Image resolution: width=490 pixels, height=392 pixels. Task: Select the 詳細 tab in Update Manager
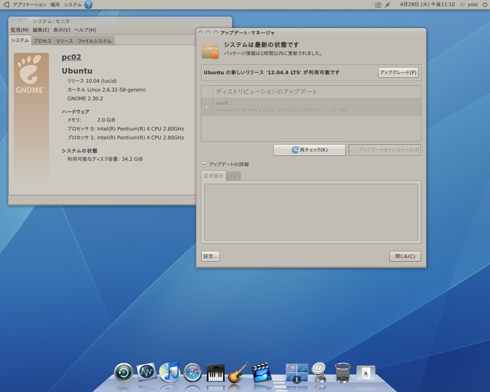(x=234, y=176)
